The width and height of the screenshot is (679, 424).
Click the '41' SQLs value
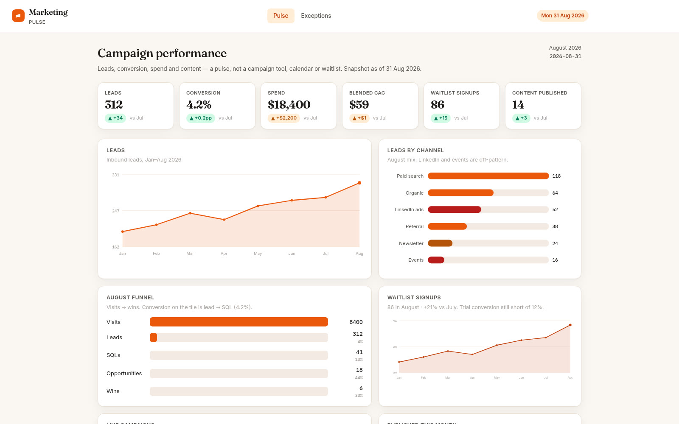coord(359,352)
